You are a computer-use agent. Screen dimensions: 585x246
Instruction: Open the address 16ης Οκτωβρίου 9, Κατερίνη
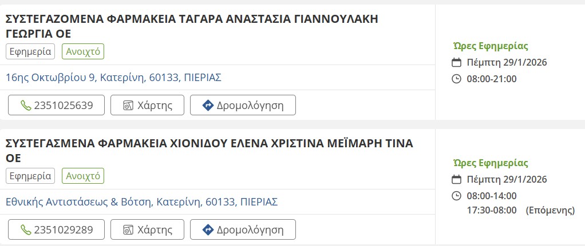113,78
